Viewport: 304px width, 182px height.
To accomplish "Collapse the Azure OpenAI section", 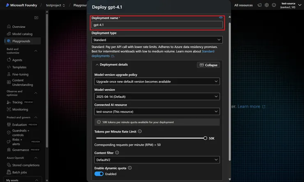I will pyautogui.click(x=36, y=158).
